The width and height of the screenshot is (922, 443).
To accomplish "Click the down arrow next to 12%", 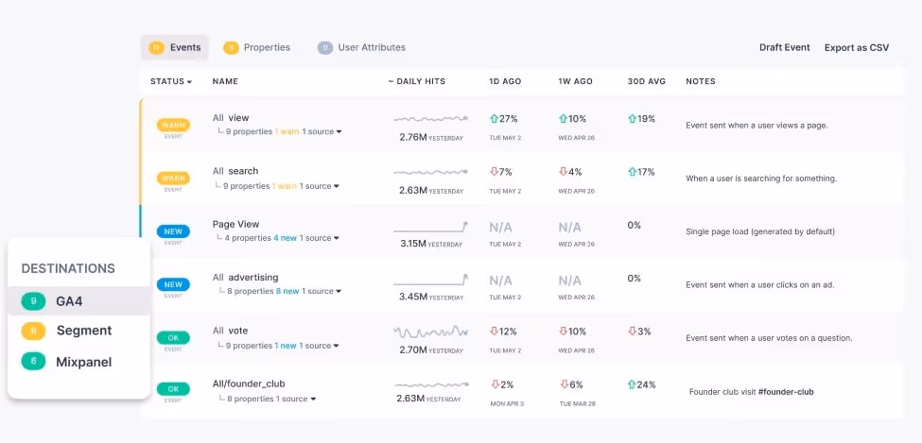I will 494,332.
